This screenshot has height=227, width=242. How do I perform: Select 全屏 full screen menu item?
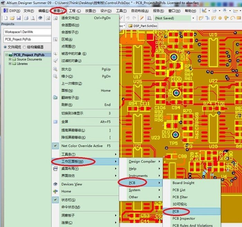(85, 122)
